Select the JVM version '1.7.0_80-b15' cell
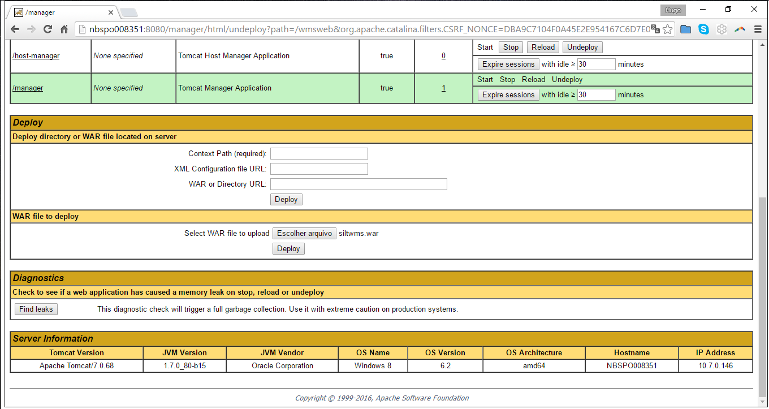The width and height of the screenshot is (769, 409). [x=185, y=366]
